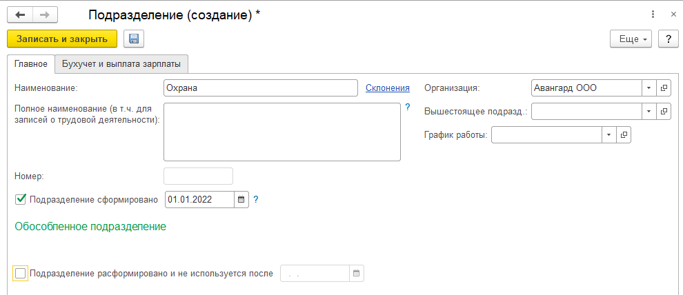The height and width of the screenshot is (295, 683).
Task: Click the vertical dots window menu
Action: [653, 14]
